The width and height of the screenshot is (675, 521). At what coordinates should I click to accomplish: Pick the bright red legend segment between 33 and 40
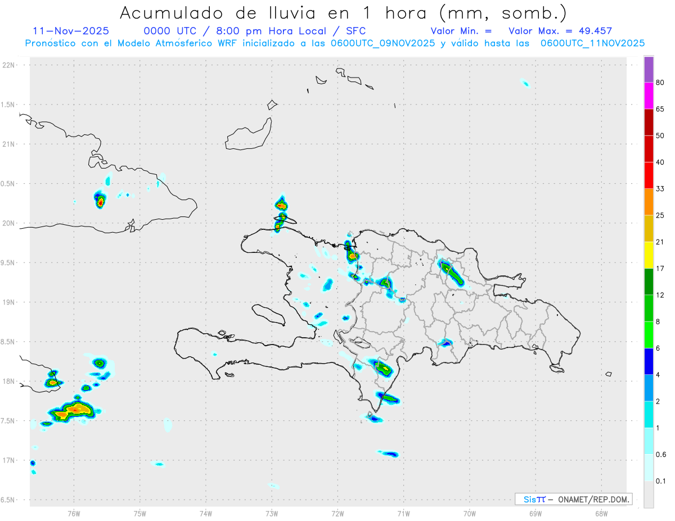coord(649,175)
